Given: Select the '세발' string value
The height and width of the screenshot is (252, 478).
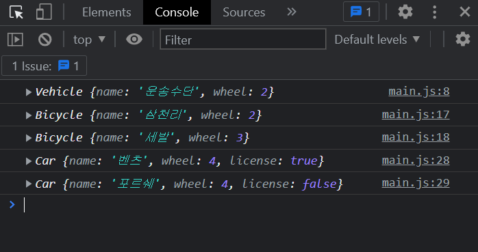Looking at the screenshot, I should click(157, 138).
